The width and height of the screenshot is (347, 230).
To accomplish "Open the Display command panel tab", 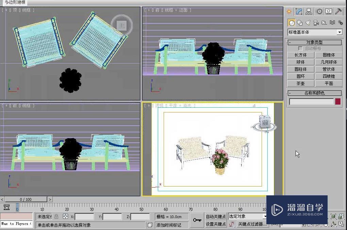I will tap(329, 12).
